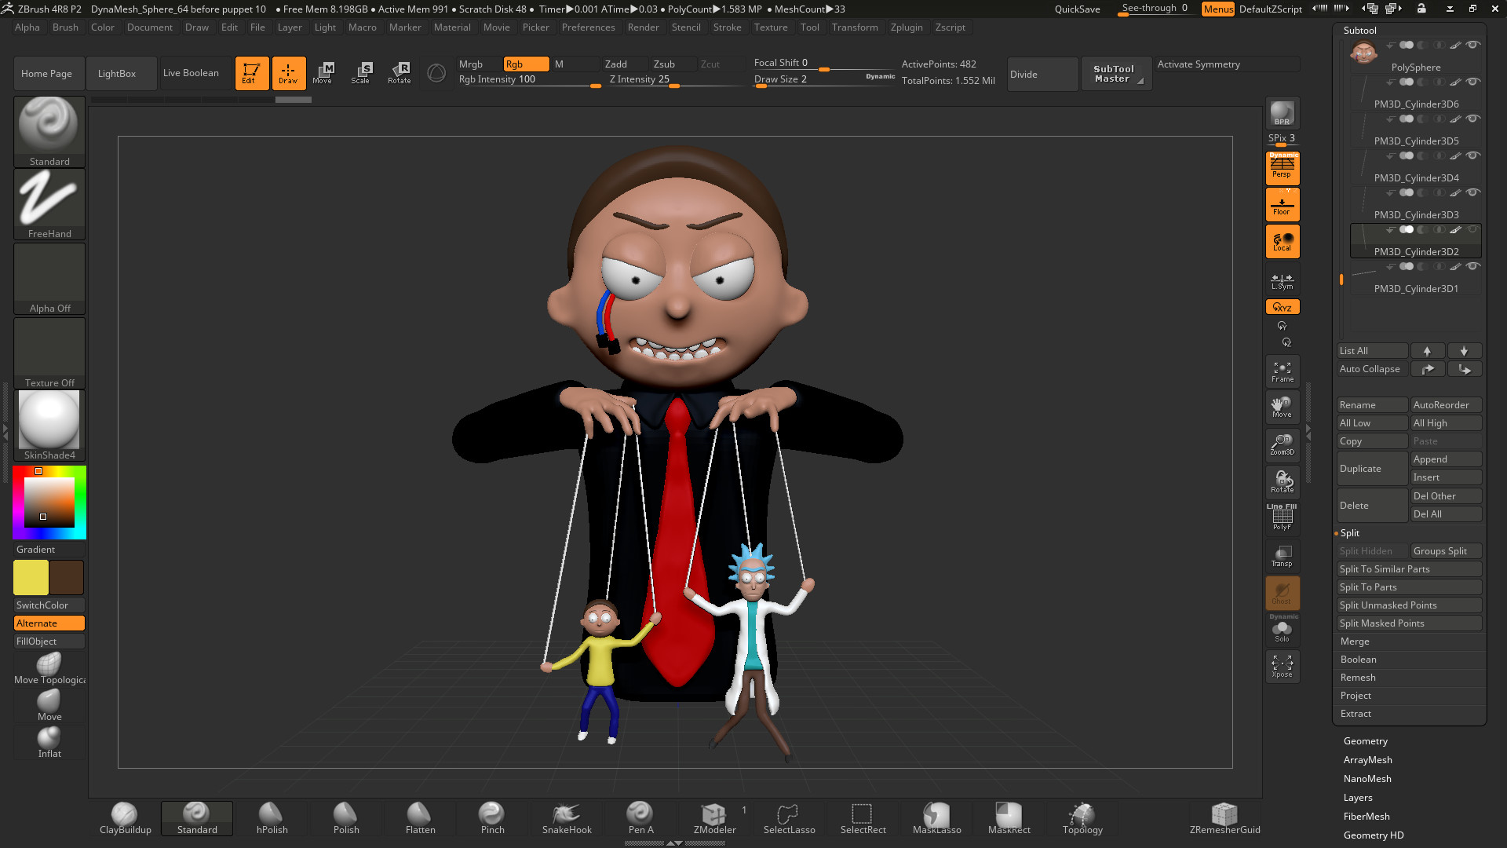Viewport: 1507px width, 848px height.
Task: Toggle Transp transparency mode
Action: (1283, 556)
